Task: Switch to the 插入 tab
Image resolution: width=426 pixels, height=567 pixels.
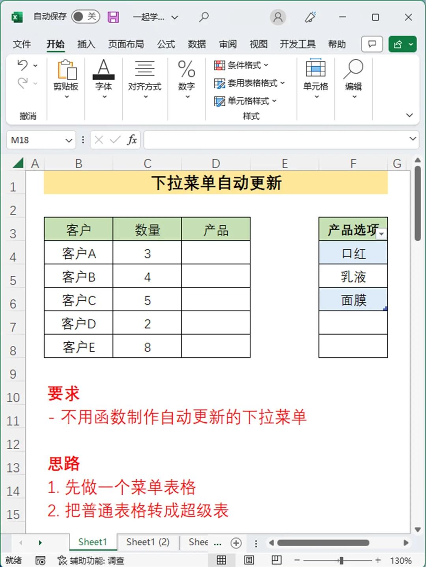Action: tap(86, 44)
